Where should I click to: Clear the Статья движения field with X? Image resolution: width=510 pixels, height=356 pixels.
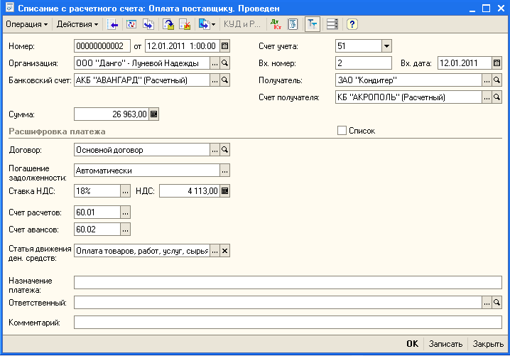[x=225, y=251]
